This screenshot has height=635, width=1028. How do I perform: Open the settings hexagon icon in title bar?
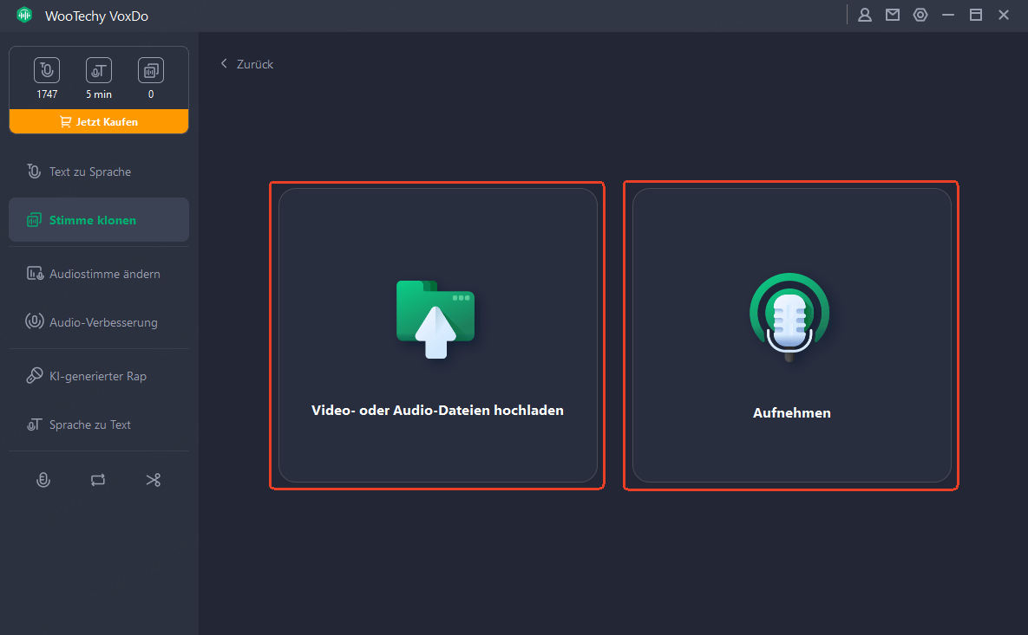coord(920,15)
